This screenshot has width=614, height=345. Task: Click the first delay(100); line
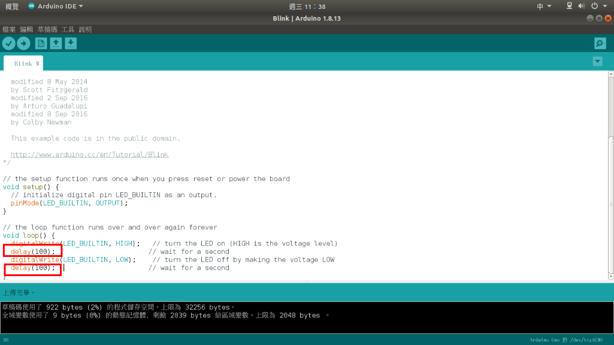[x=33, y=252]
